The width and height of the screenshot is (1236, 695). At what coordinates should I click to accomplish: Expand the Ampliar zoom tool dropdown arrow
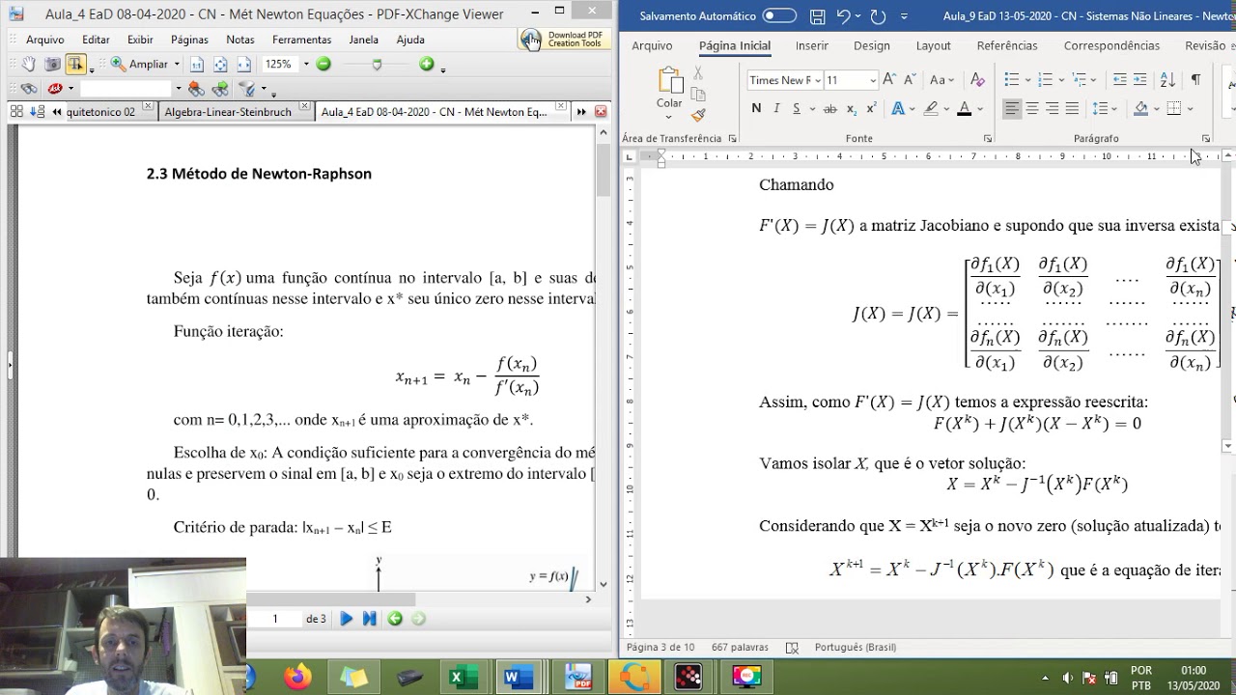[x=177, y=64]
